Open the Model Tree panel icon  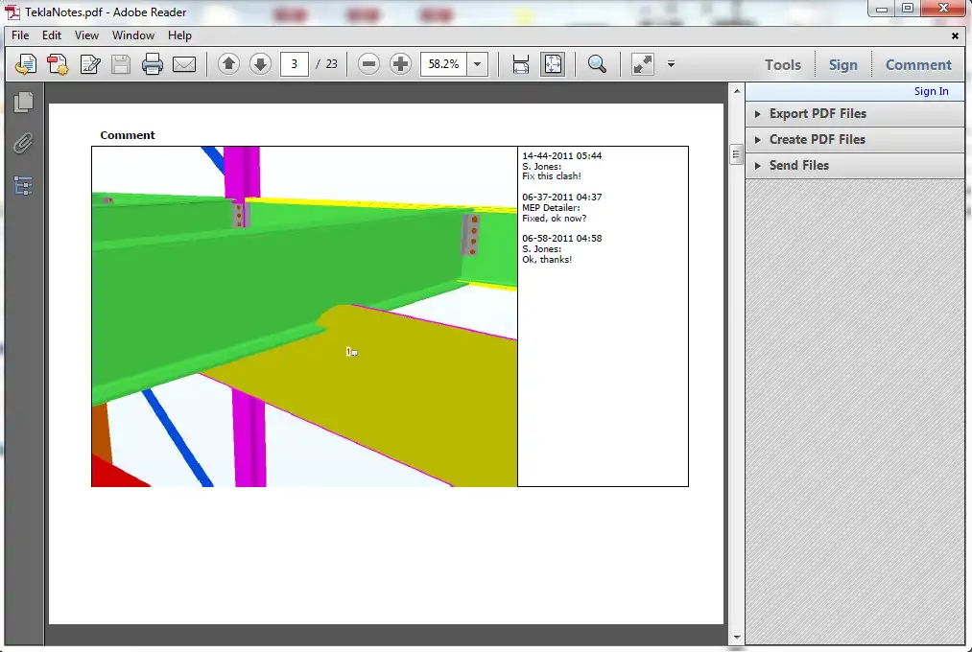(x=23, y=186)
